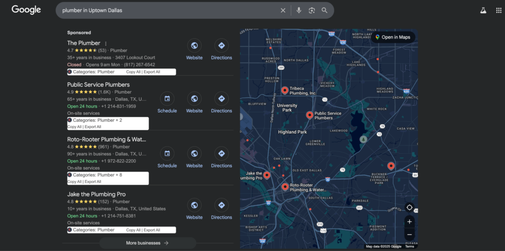This screenshot has width=505, height=251.
Task: Start voice search with microphone icon
Action: [x=299, y=10]
